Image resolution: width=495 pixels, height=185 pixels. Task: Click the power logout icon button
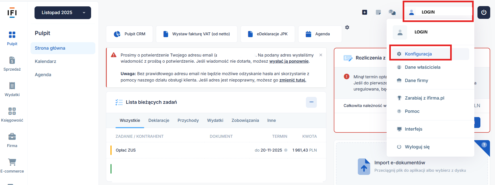(x=484, y=12)
